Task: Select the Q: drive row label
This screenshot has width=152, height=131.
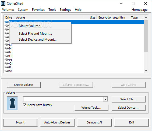Action: (11, 63)
